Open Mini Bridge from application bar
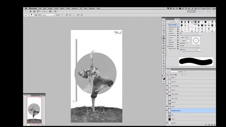Image resolution: width=226 pixels, height=127 pixels. (34, 11)
